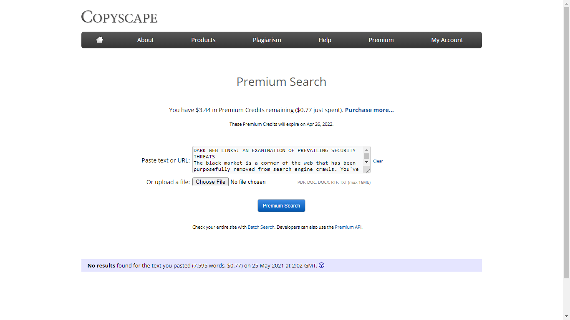
Task: Click the Copyscape logo
Action: [119, 17]
